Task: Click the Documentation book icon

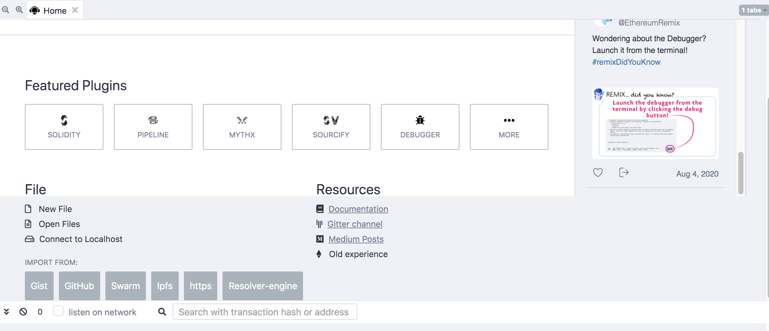Action: point(320,209)
